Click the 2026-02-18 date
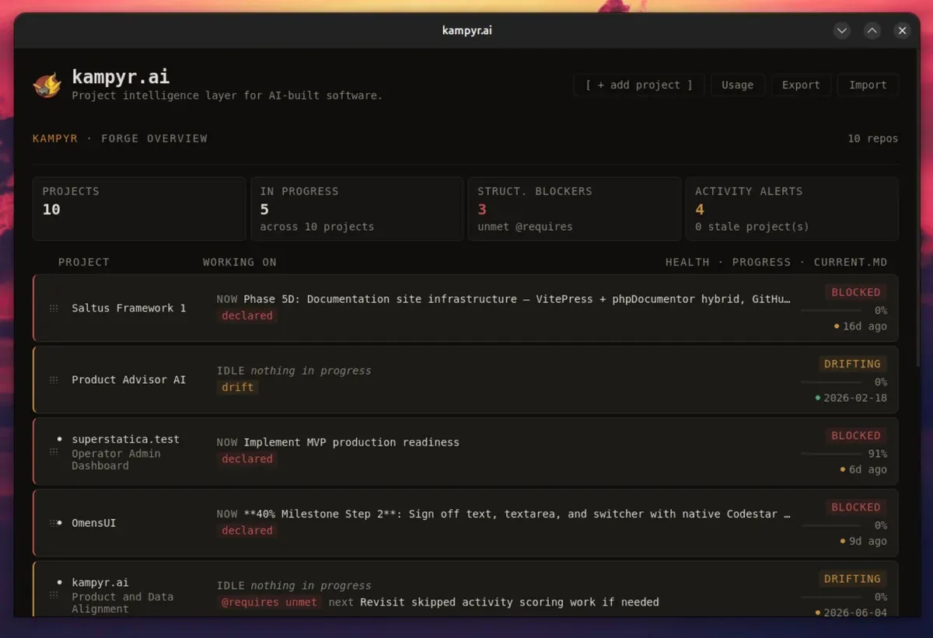This screenshot has width=933, height=638. point(855,398)
